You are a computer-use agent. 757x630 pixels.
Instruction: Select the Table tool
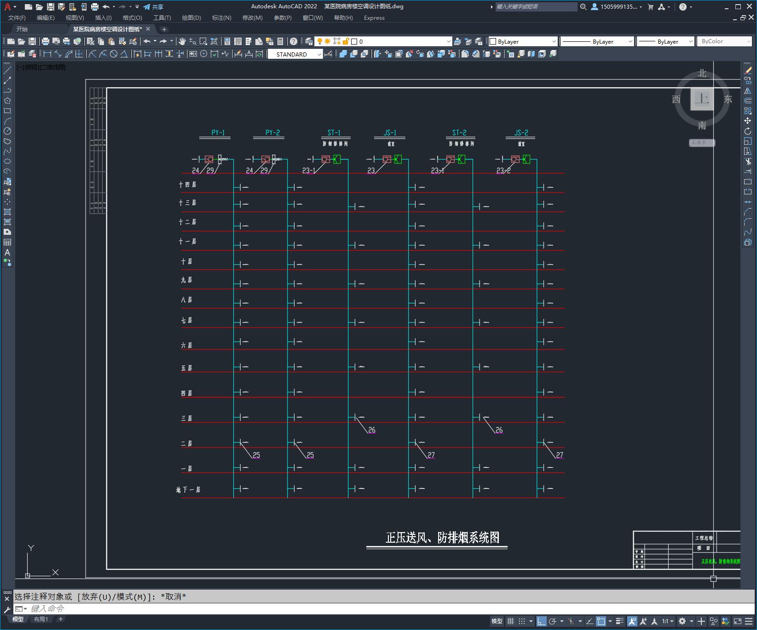click(x=7, y=242)
